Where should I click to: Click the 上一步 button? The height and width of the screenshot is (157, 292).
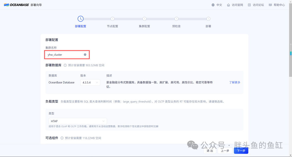(225, 151)
